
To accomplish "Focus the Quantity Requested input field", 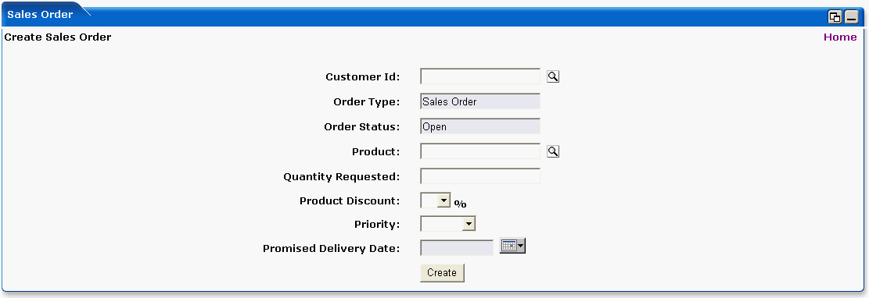I will (x=480, y=176).
